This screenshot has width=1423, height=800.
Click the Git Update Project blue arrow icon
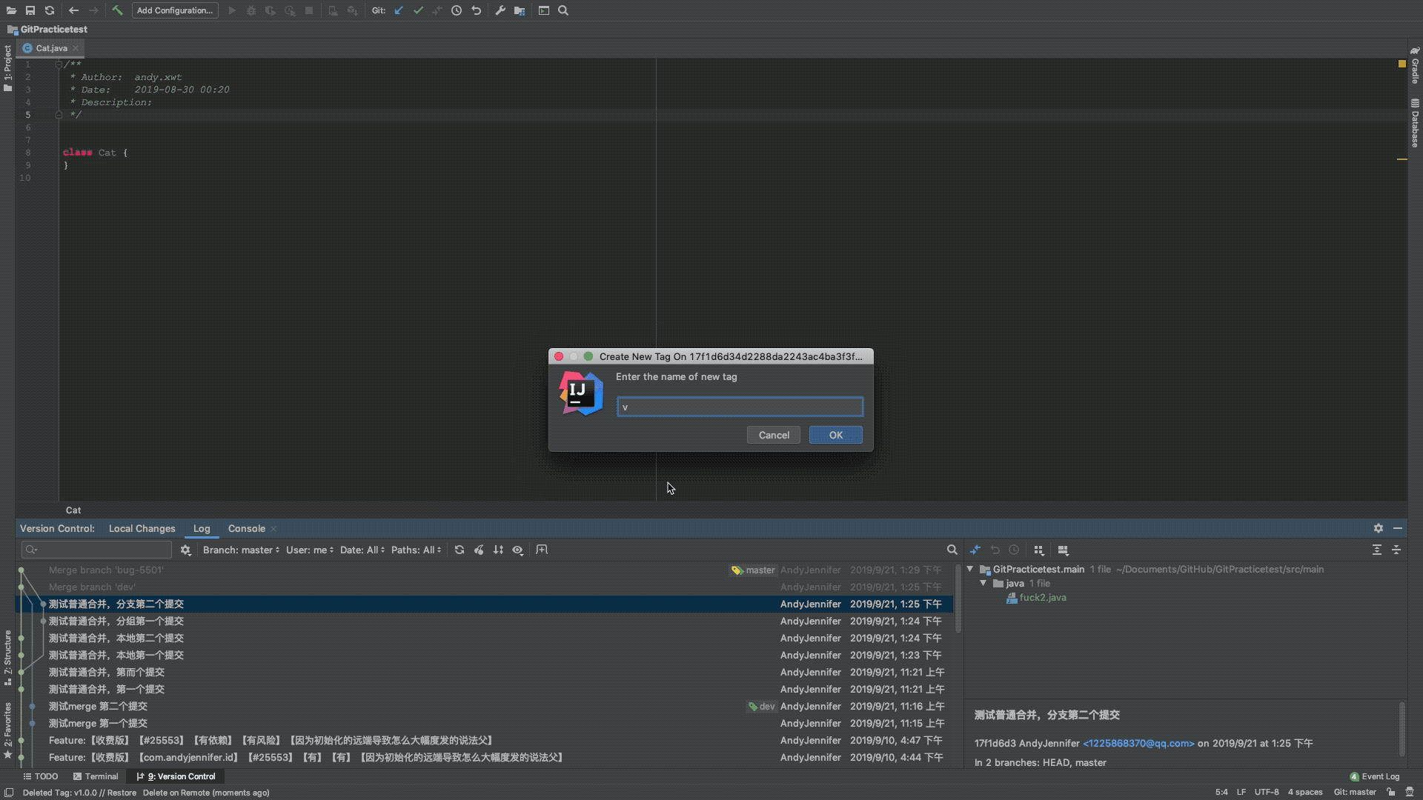tap(399, 10)
